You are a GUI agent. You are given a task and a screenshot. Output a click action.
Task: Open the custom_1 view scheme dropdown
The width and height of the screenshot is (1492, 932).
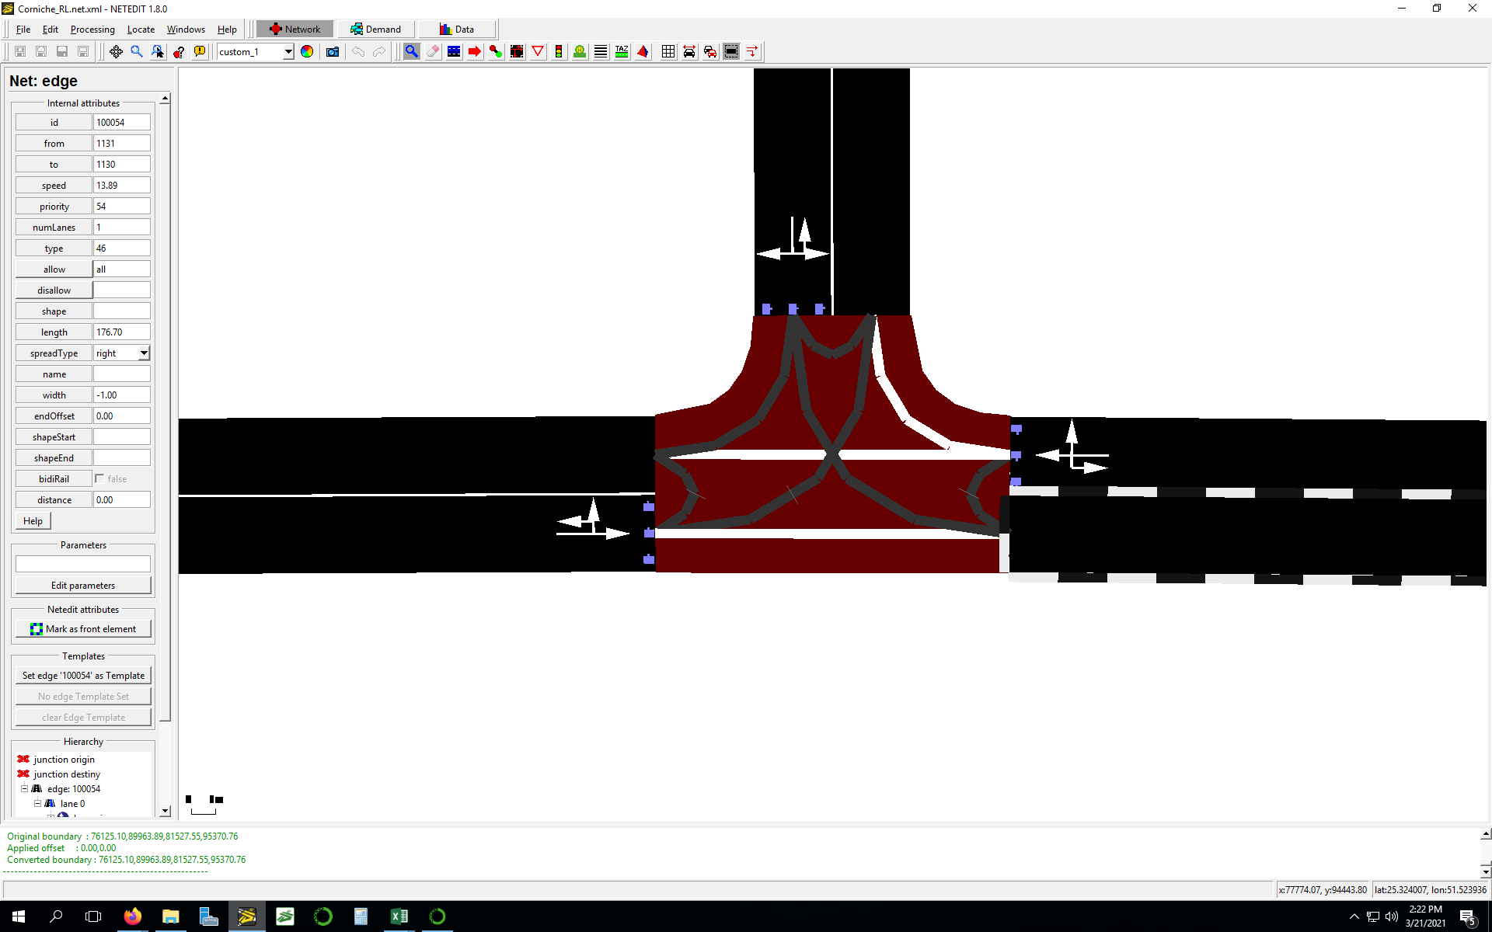pyautogui.click(x=288, y=52)
